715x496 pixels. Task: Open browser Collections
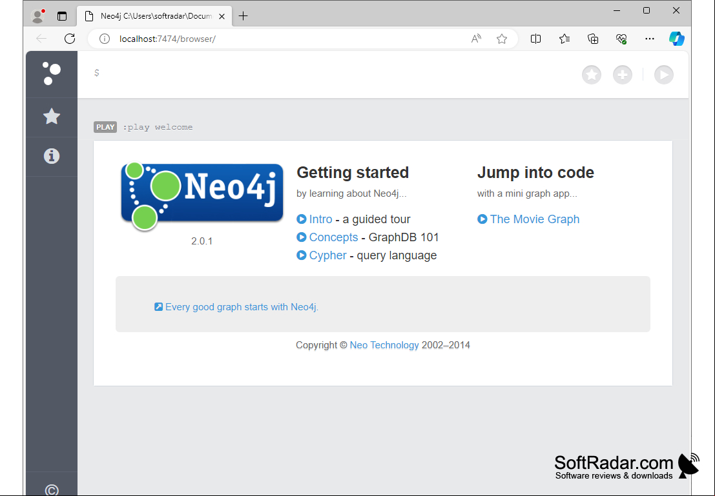593,39
